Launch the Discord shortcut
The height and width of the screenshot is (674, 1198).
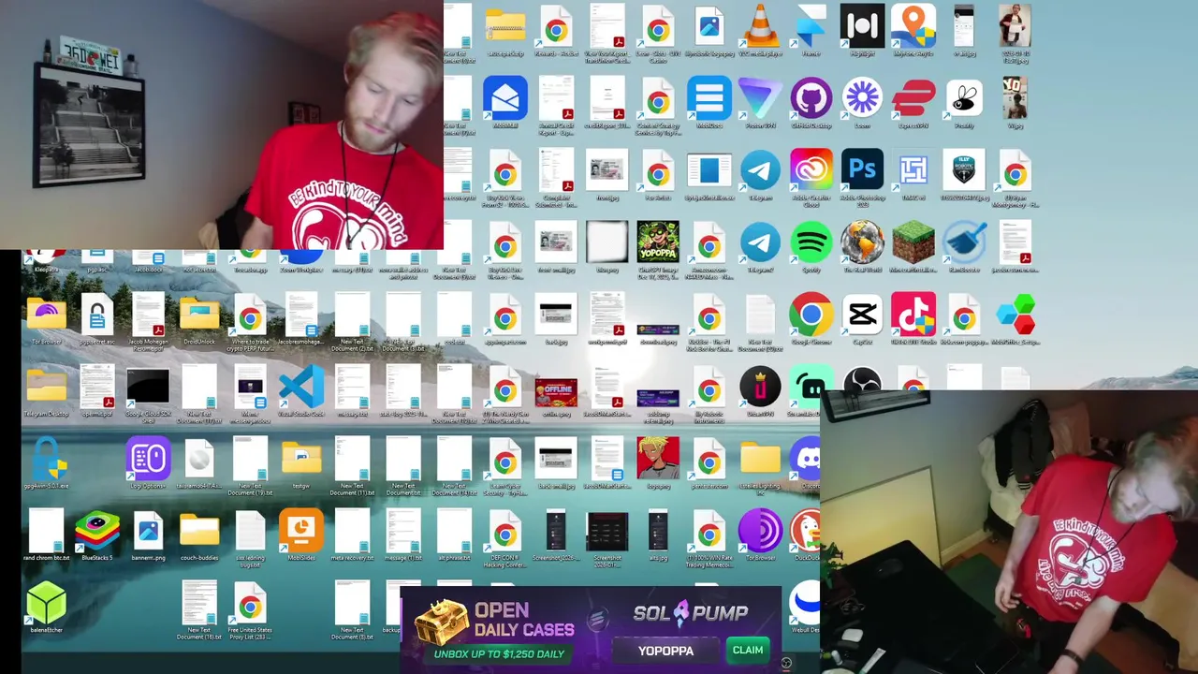click(807, 460)
